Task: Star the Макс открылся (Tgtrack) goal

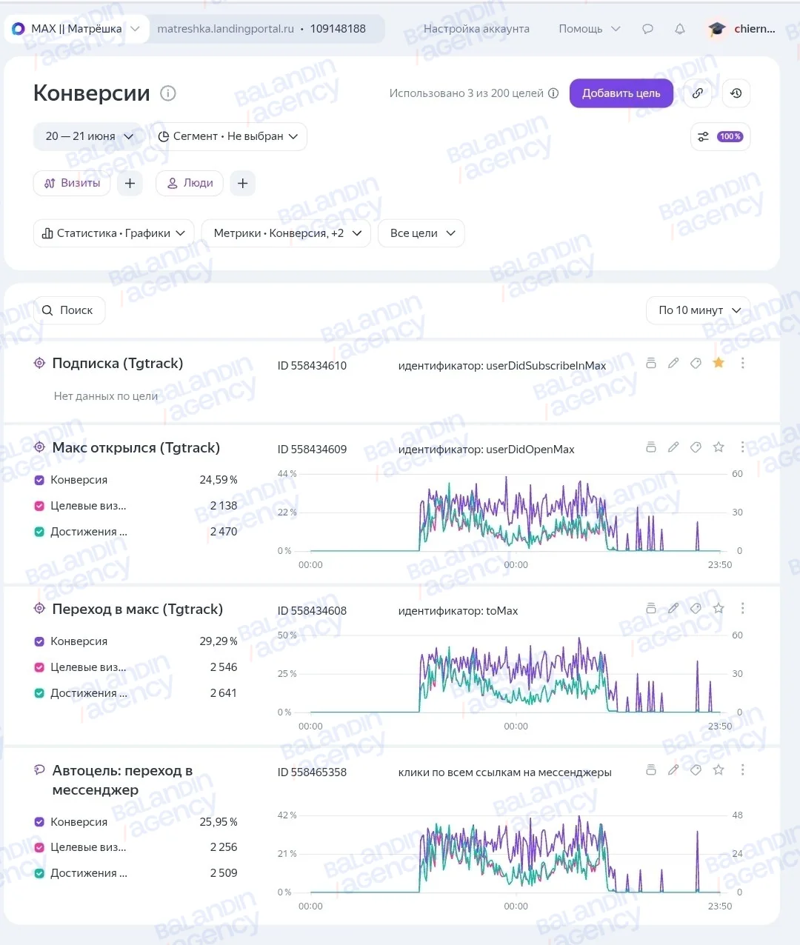Action: click(719, 447)
